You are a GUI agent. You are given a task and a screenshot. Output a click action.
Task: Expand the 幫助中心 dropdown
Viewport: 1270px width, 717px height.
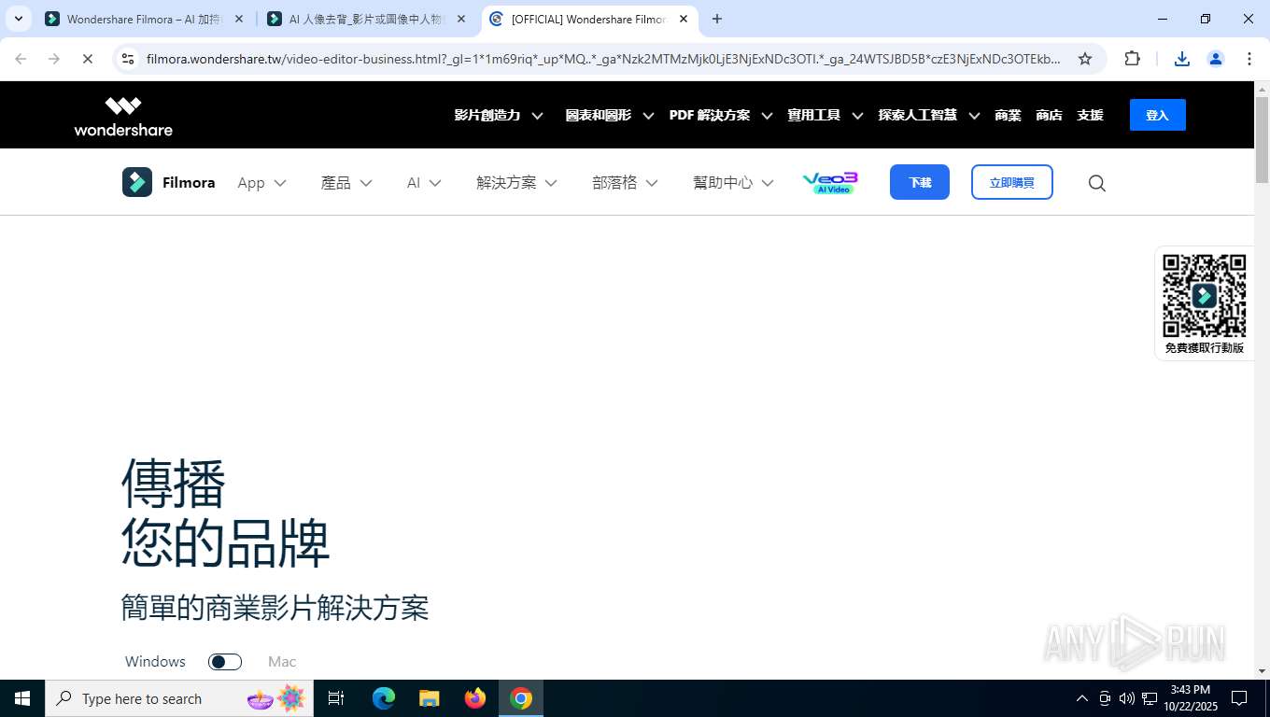[733, 183]
